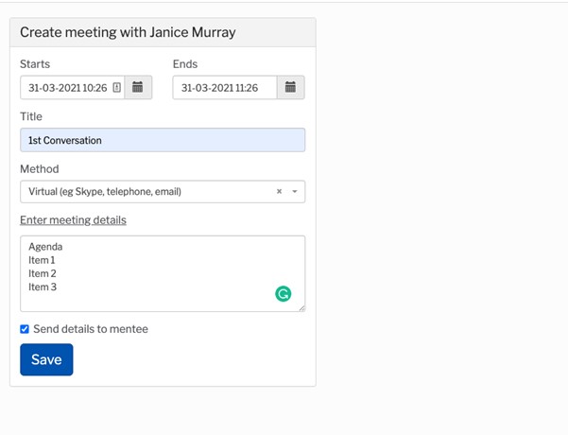Click the 'Method' field label
The image size is (568, 435).
[x=40, y=169]
